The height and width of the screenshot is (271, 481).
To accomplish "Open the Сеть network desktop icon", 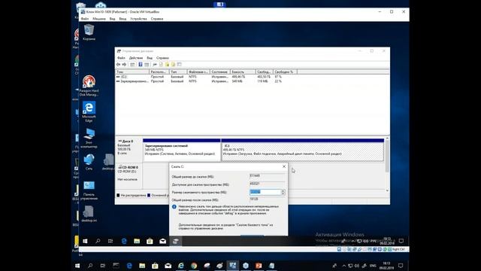I will pyautogui.click(x=89, y=162).
